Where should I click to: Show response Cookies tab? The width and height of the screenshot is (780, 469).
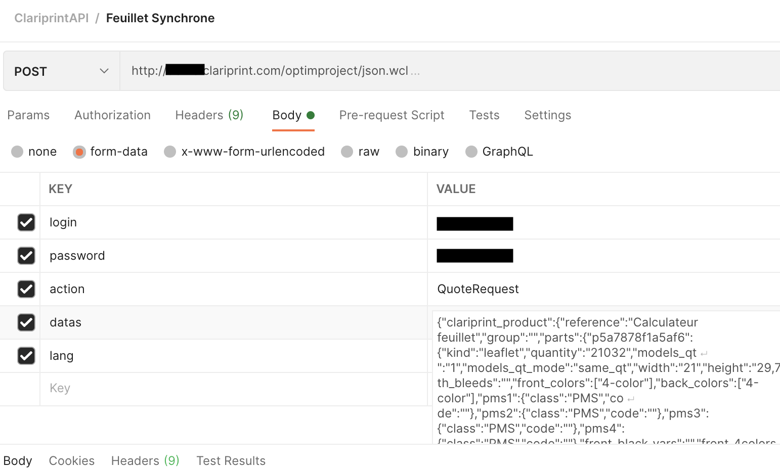(x=71, y=461)
